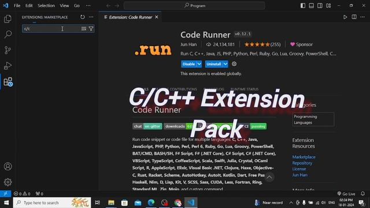Open the customize layout icon
Viewport: 370px width, 208px height.
click(328, 5)
